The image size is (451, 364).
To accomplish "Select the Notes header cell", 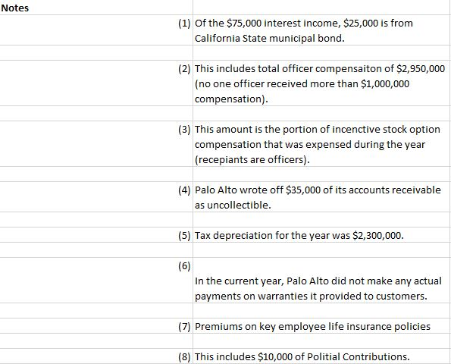I will [96, 8].
